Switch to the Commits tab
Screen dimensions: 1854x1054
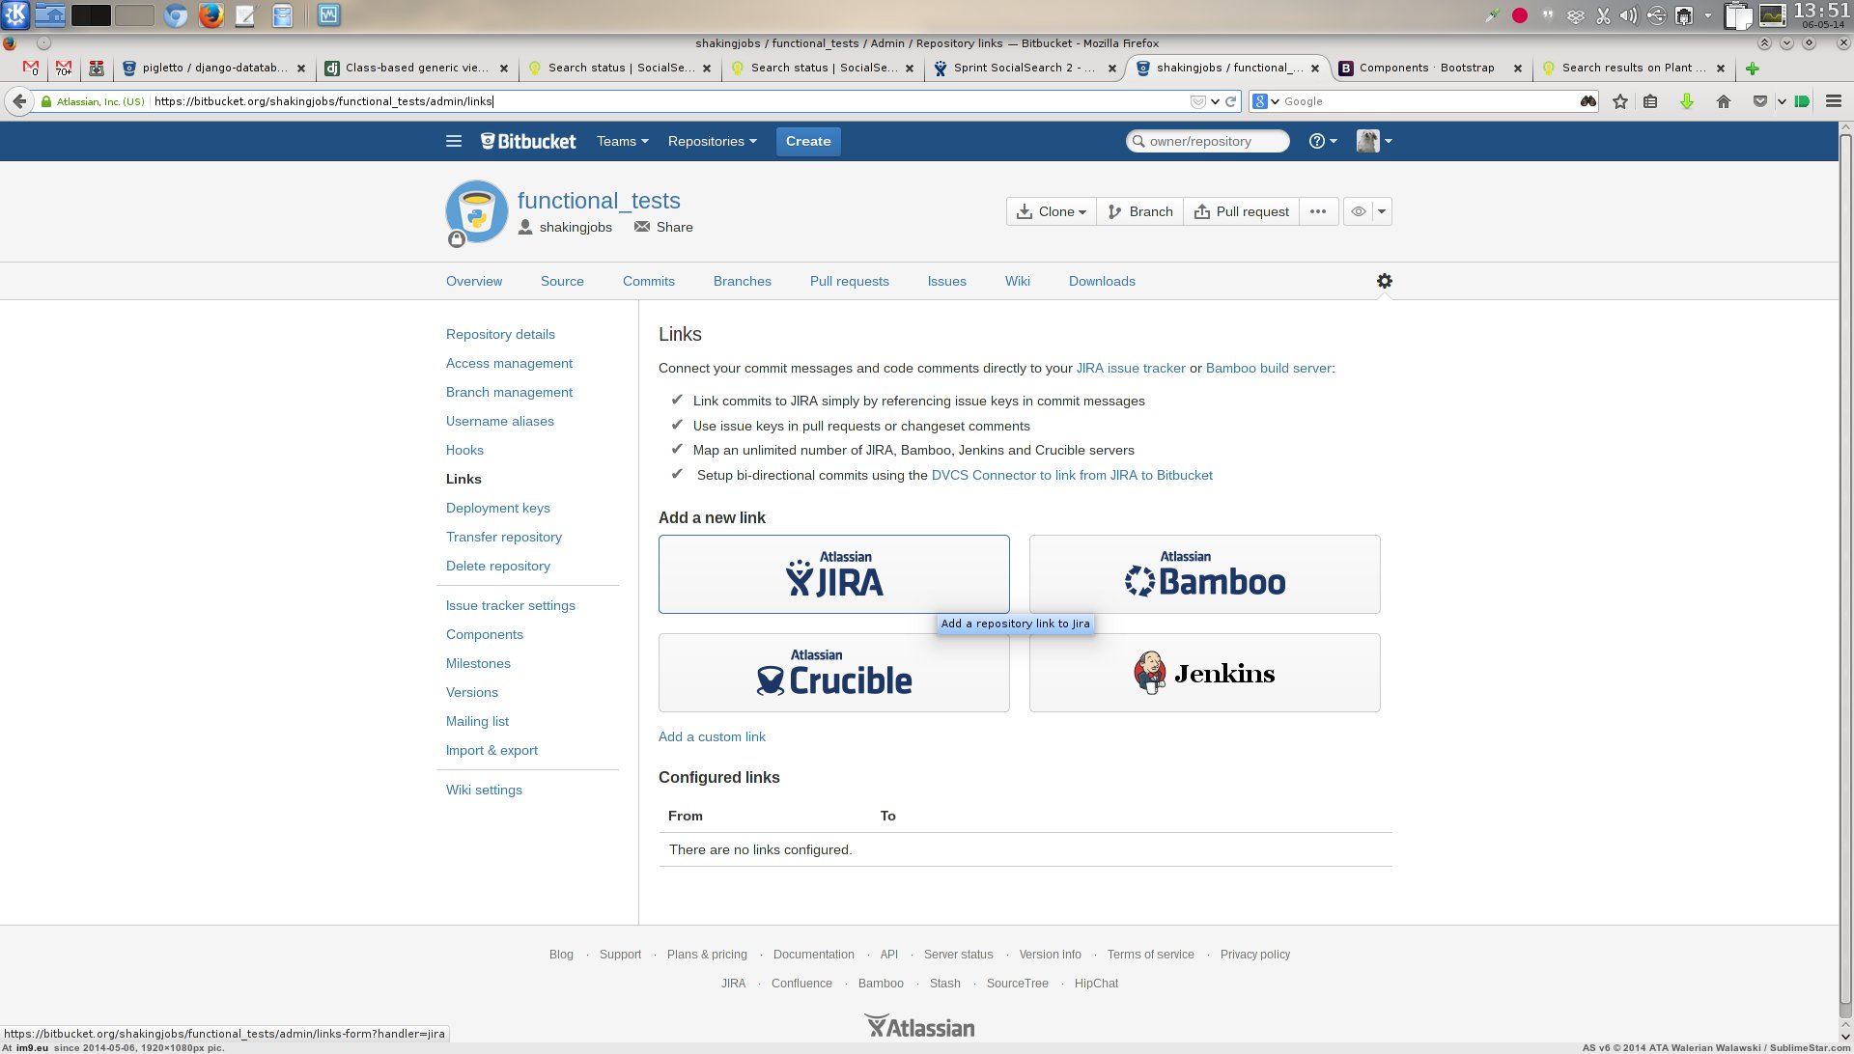(648, 281)
